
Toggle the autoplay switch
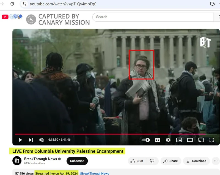146,140
